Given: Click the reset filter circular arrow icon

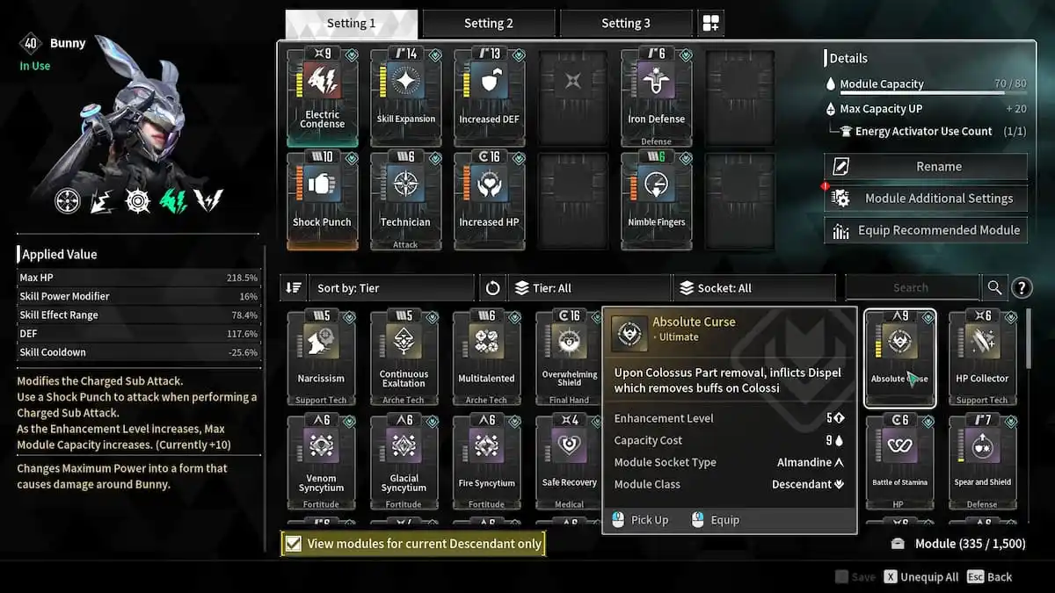Looking at the screenshot, I should [492, 288].
